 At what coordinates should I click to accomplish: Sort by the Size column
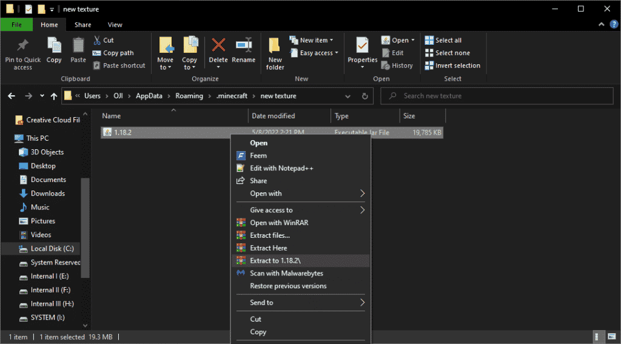click(423, 116)
